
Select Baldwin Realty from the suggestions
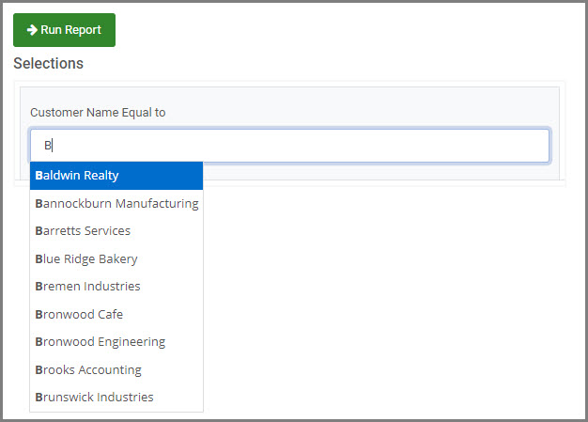116,176
